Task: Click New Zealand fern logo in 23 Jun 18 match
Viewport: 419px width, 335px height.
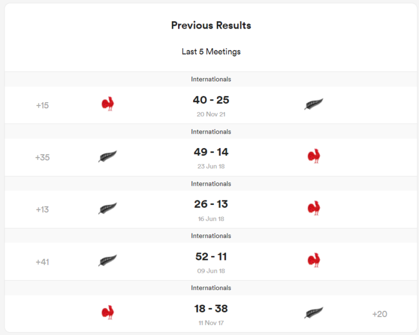Action: 108,157
